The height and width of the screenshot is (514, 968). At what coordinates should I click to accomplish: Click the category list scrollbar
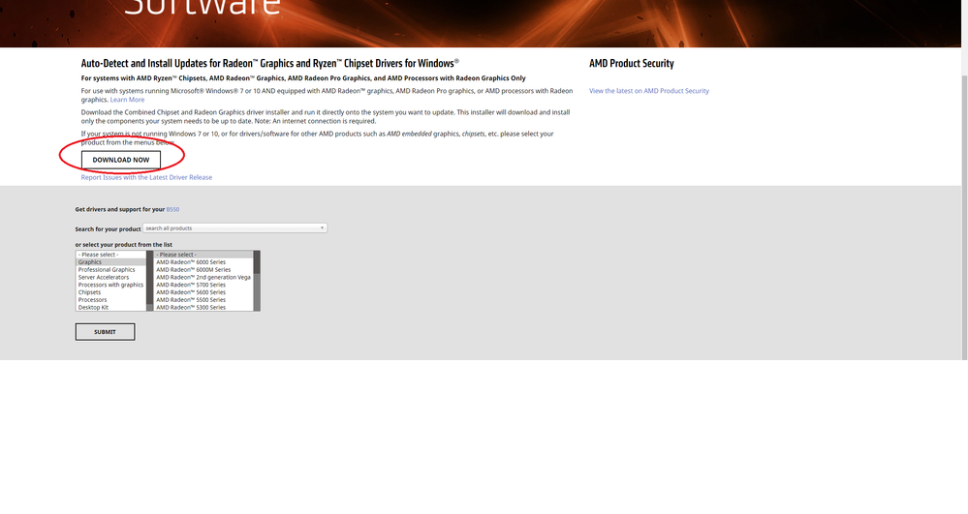[x=149, y=281]
